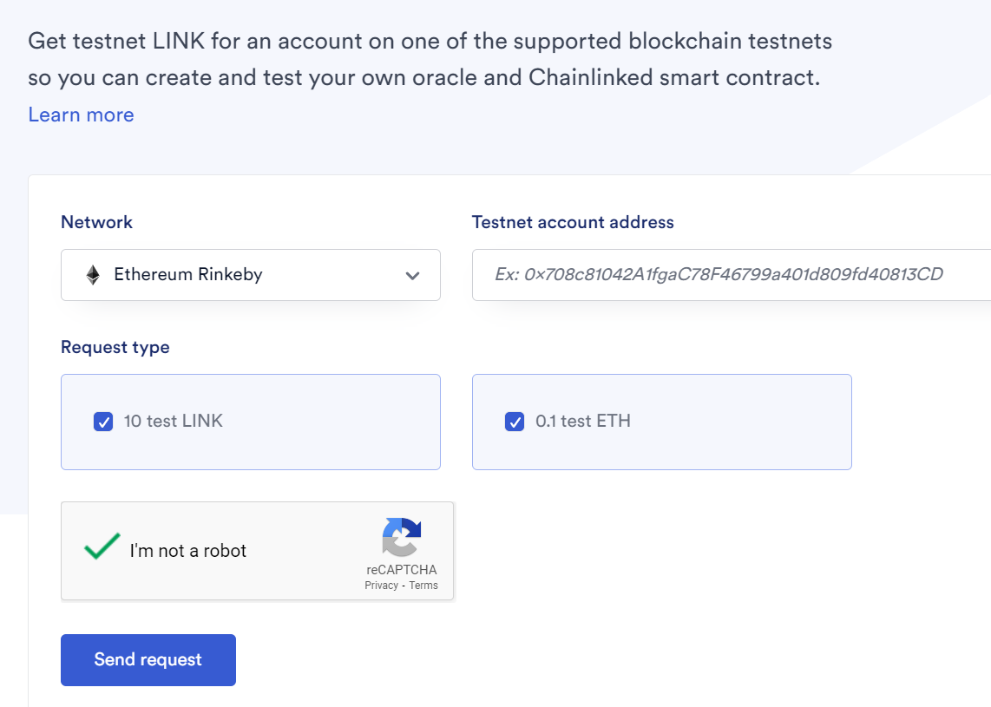Click the Ethereum diamond icon in Network field
991x707 pixels.
click(x=93, y=275)
